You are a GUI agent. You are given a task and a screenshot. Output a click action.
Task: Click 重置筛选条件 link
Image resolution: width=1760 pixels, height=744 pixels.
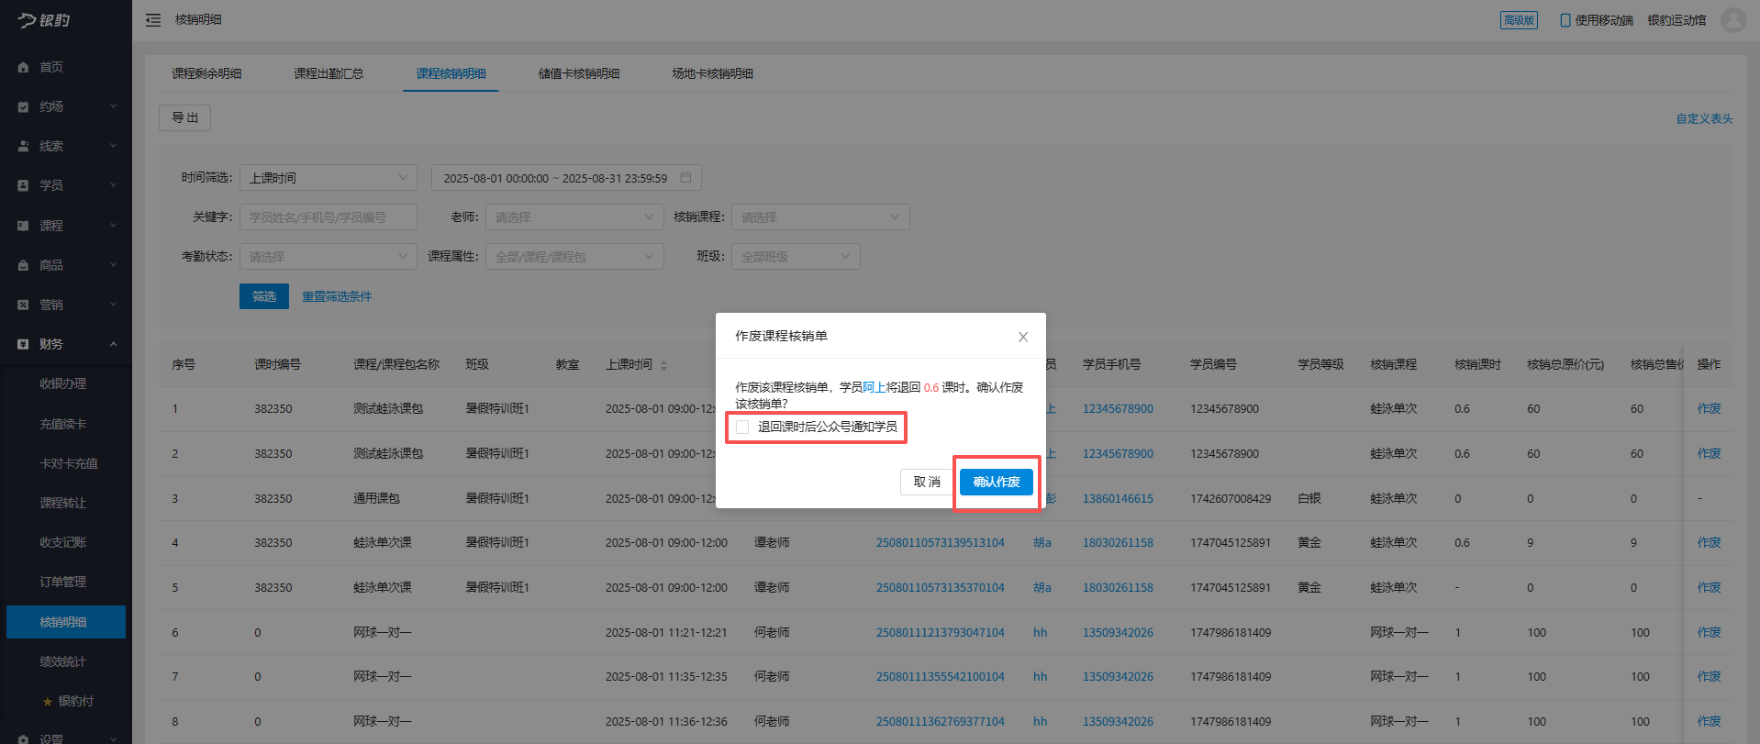(337, 296)
